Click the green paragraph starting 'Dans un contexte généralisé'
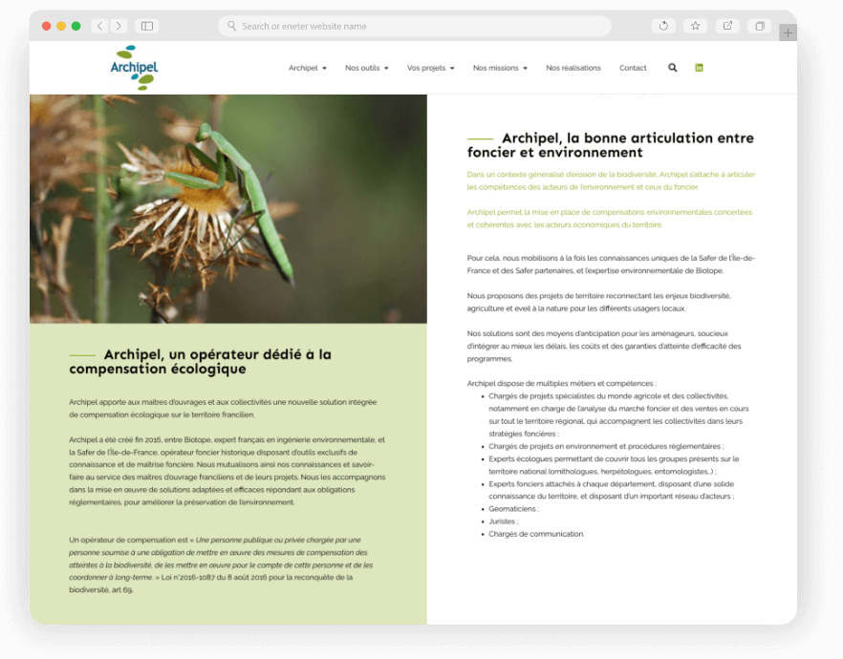The height and width of the screenshot is (659, 843). point(611,181)
